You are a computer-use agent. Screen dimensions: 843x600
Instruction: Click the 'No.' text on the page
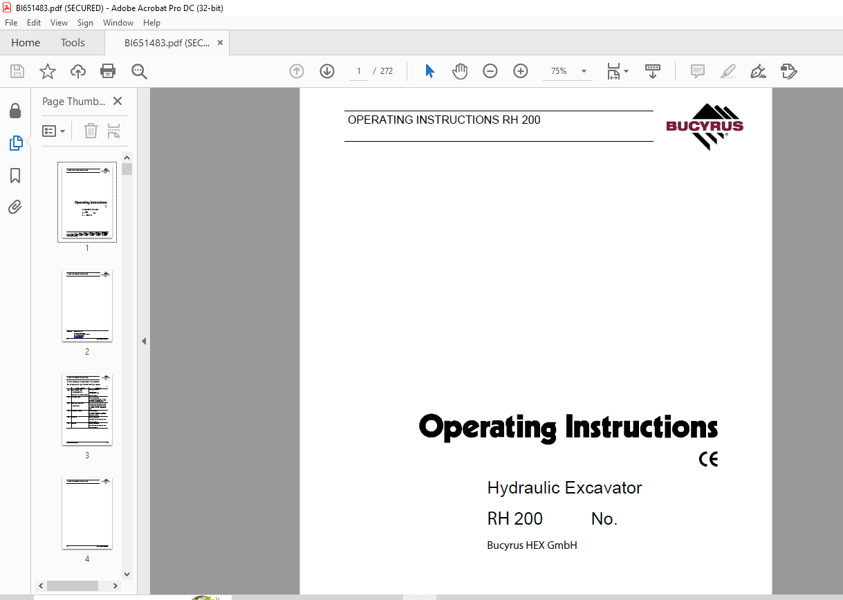(604, 519)
